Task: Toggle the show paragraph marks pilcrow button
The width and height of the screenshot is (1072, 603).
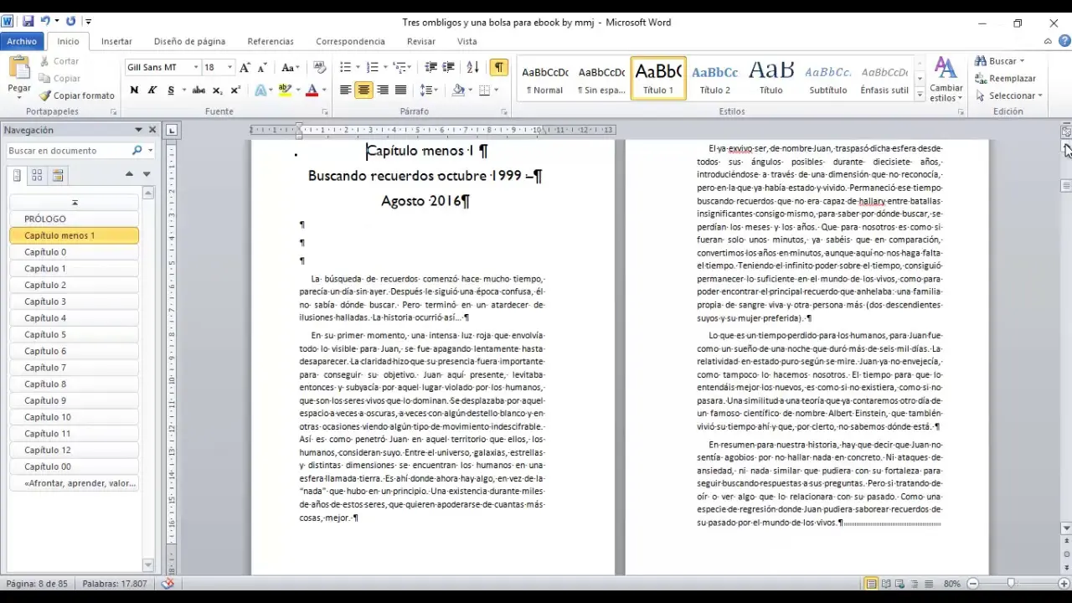Action: click(x=498, y=68)
